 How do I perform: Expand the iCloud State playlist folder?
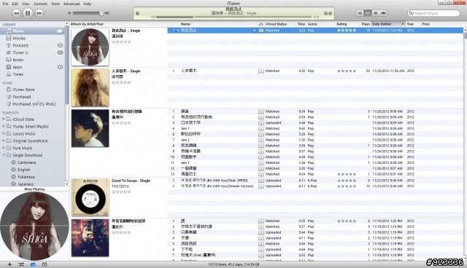pos(4,119)
